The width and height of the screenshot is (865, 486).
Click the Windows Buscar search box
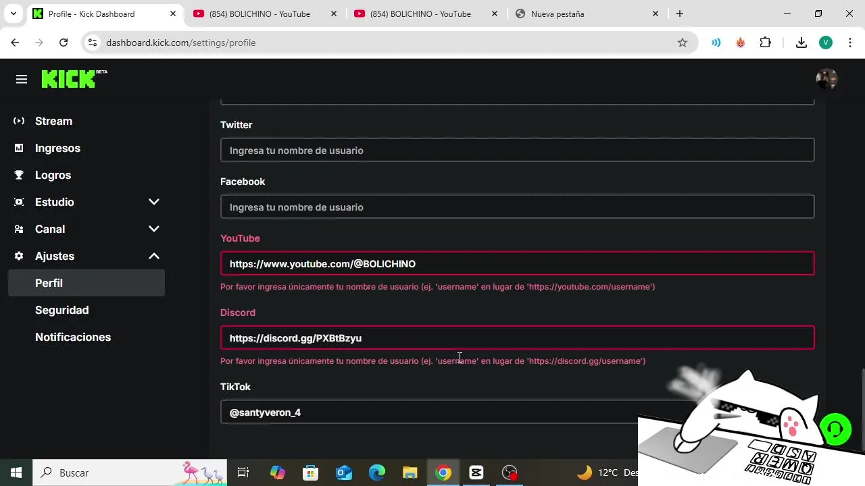tap(128, 473)
